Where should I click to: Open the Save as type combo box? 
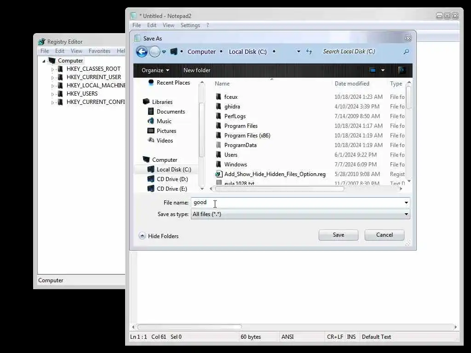[x=300, y=214]
